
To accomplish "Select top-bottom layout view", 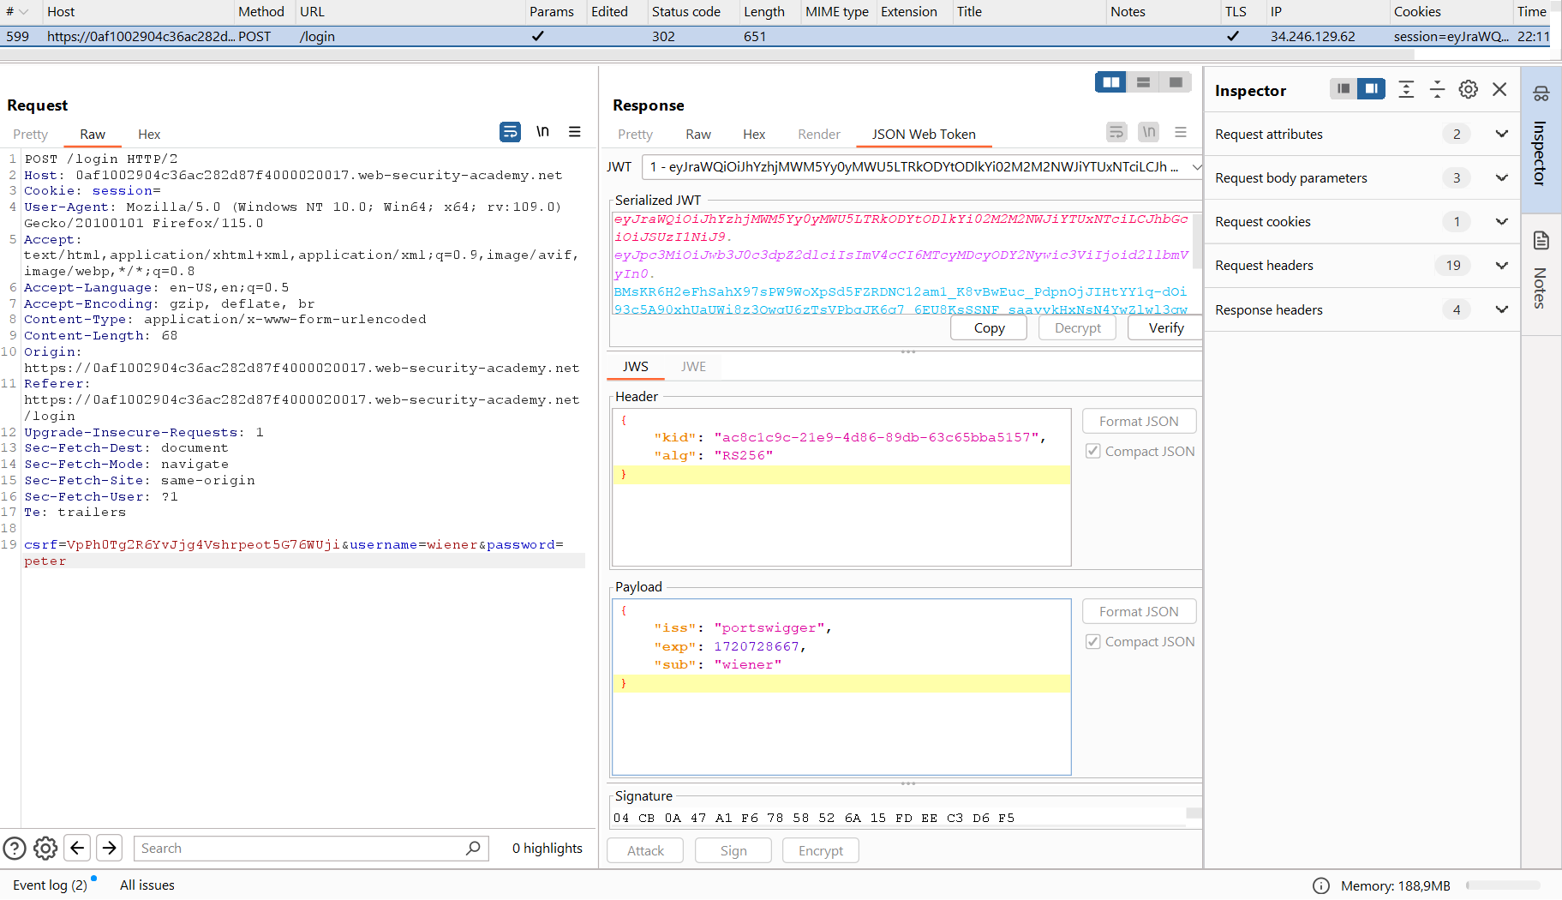I will (x=1143, y=82).
